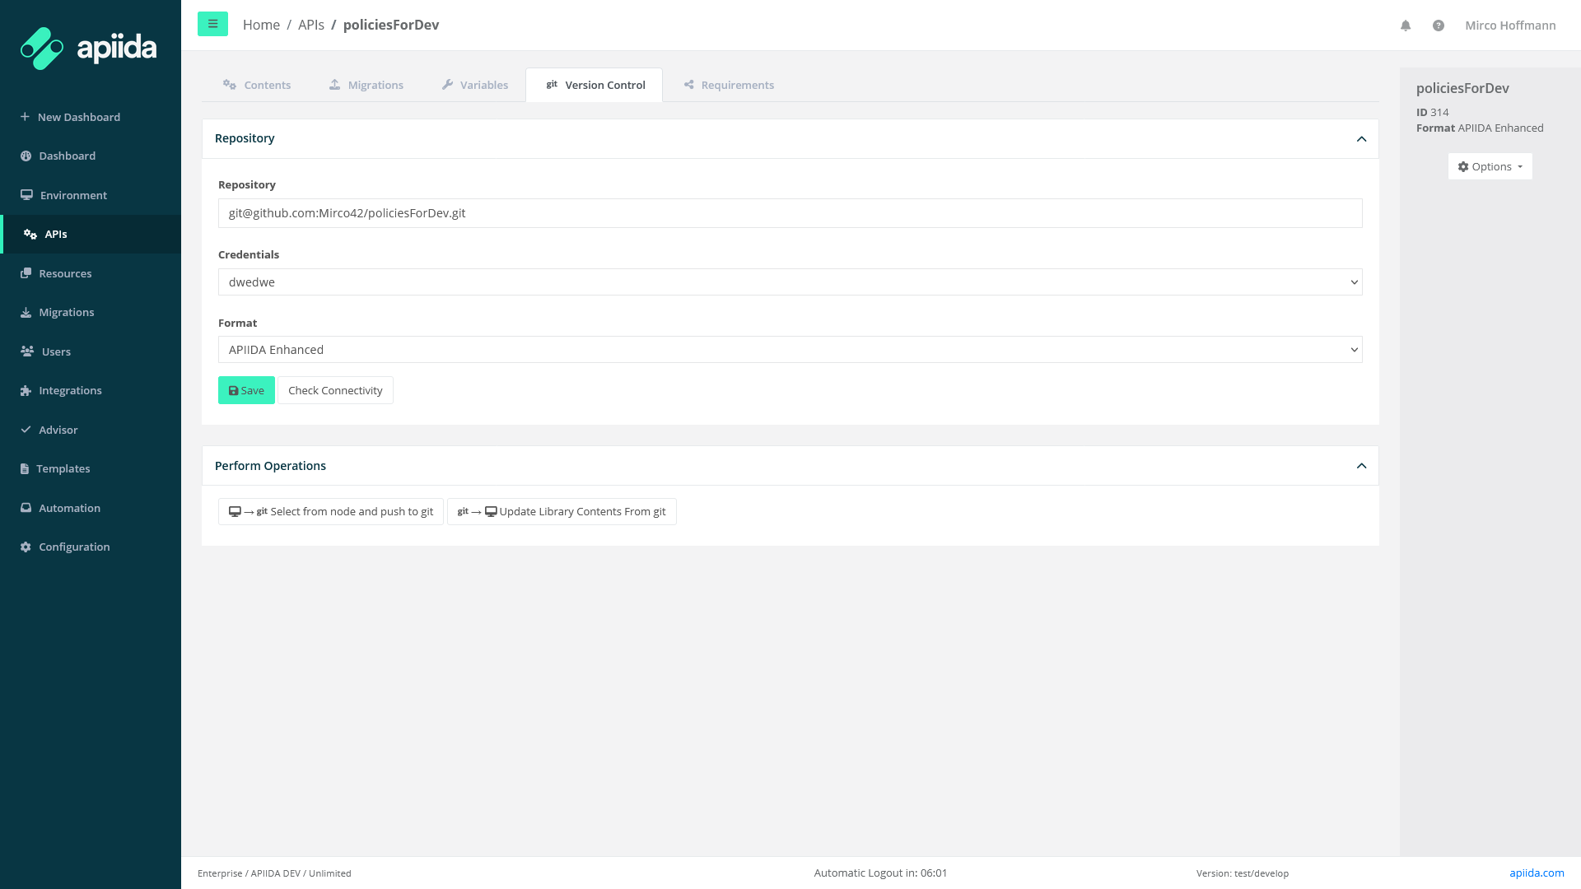Open the Format dropdown
This screenshot has width=1581, height=889.
coord(790,350)
